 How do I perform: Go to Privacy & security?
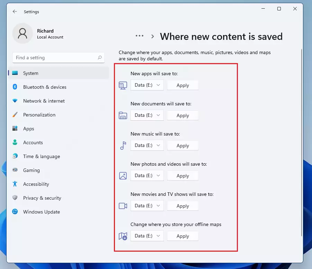(x=59, y=198)
